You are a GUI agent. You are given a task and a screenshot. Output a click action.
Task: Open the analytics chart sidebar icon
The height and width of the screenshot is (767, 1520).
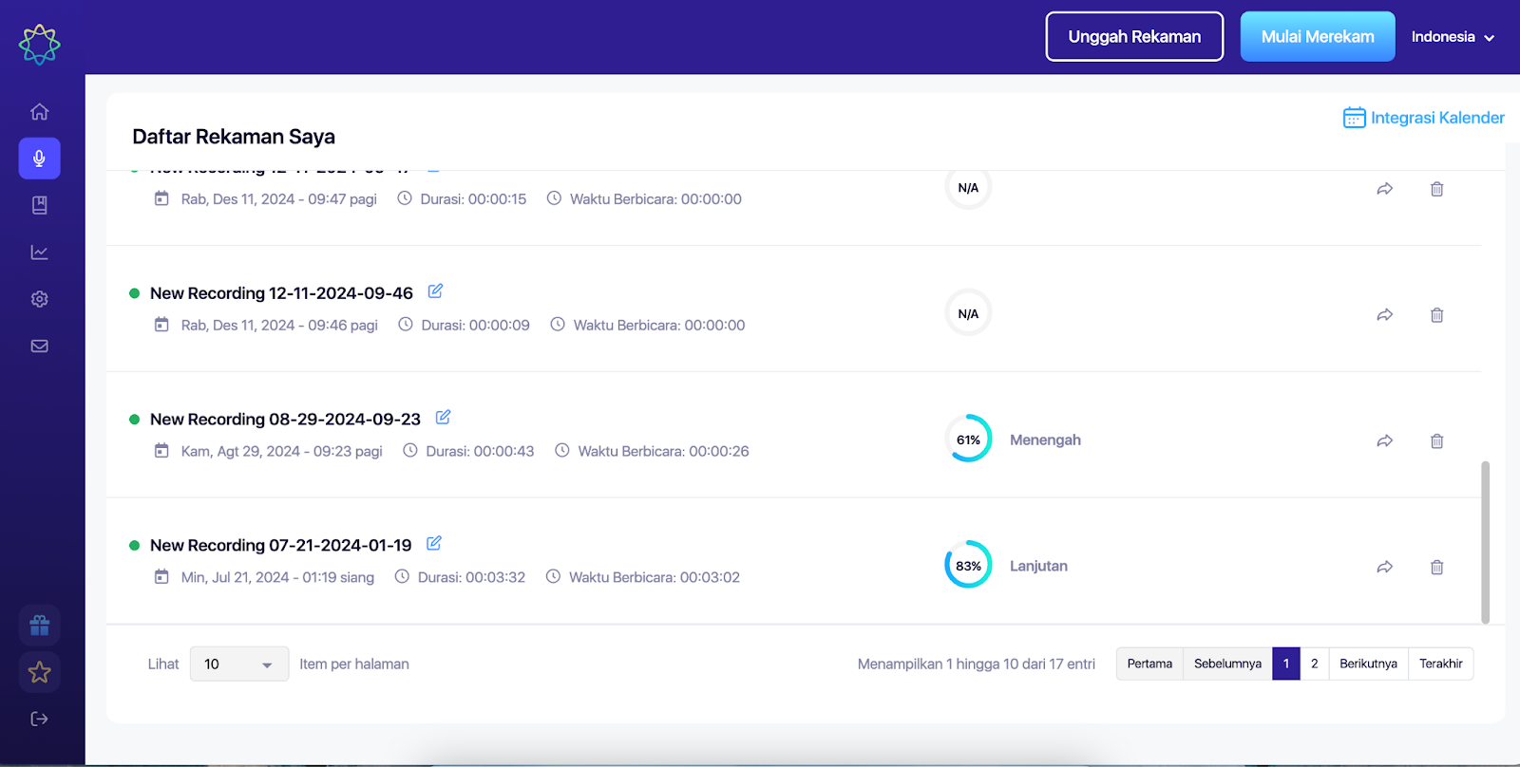(x=39, y=253)
